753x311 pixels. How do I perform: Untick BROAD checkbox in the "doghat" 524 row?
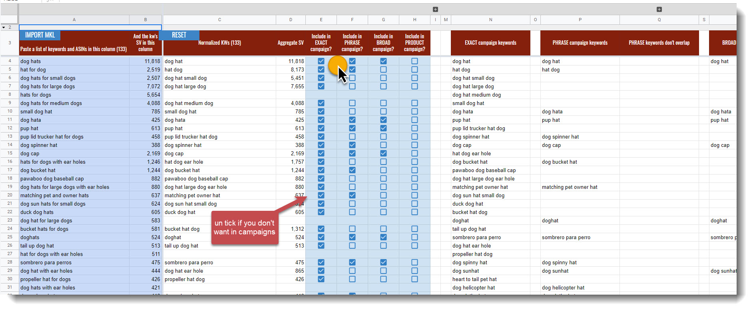383,237
